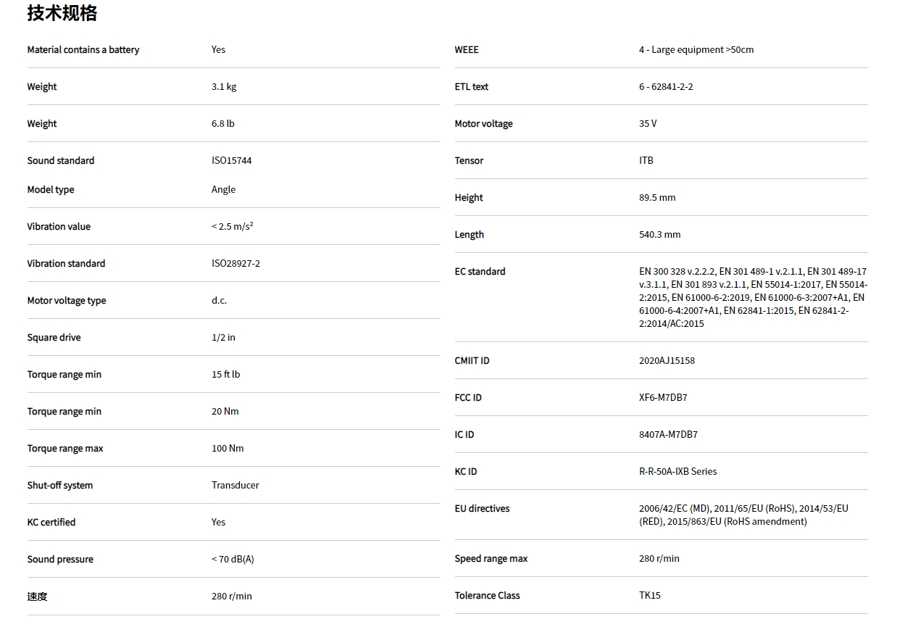The height and width of the screenshot is (619, 905).
Task: Click the WEEE row label
Action: [467, 50]
